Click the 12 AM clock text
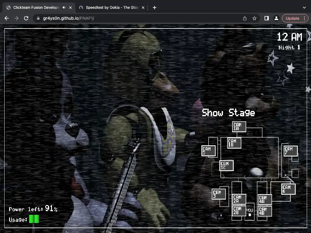Image resolution: width=311 pixels, height=233 pixels. 289,37
